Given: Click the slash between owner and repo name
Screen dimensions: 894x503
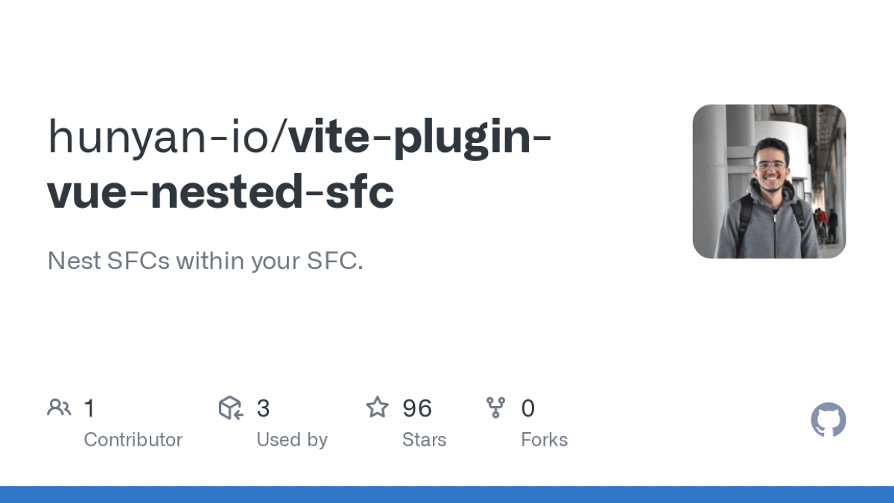Looking at the screenshot, I should pos(279,138).
